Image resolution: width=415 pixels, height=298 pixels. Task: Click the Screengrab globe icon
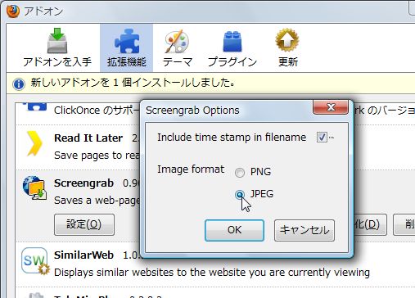pos(34,187)
